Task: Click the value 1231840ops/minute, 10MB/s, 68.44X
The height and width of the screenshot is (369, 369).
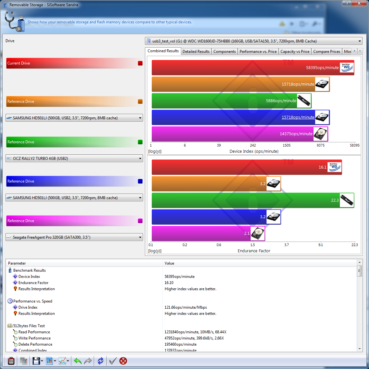Action: tap(195, 332)
